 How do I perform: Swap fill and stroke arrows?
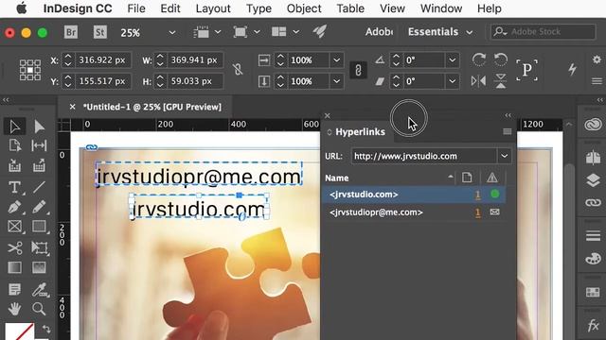tap(46, 329)
